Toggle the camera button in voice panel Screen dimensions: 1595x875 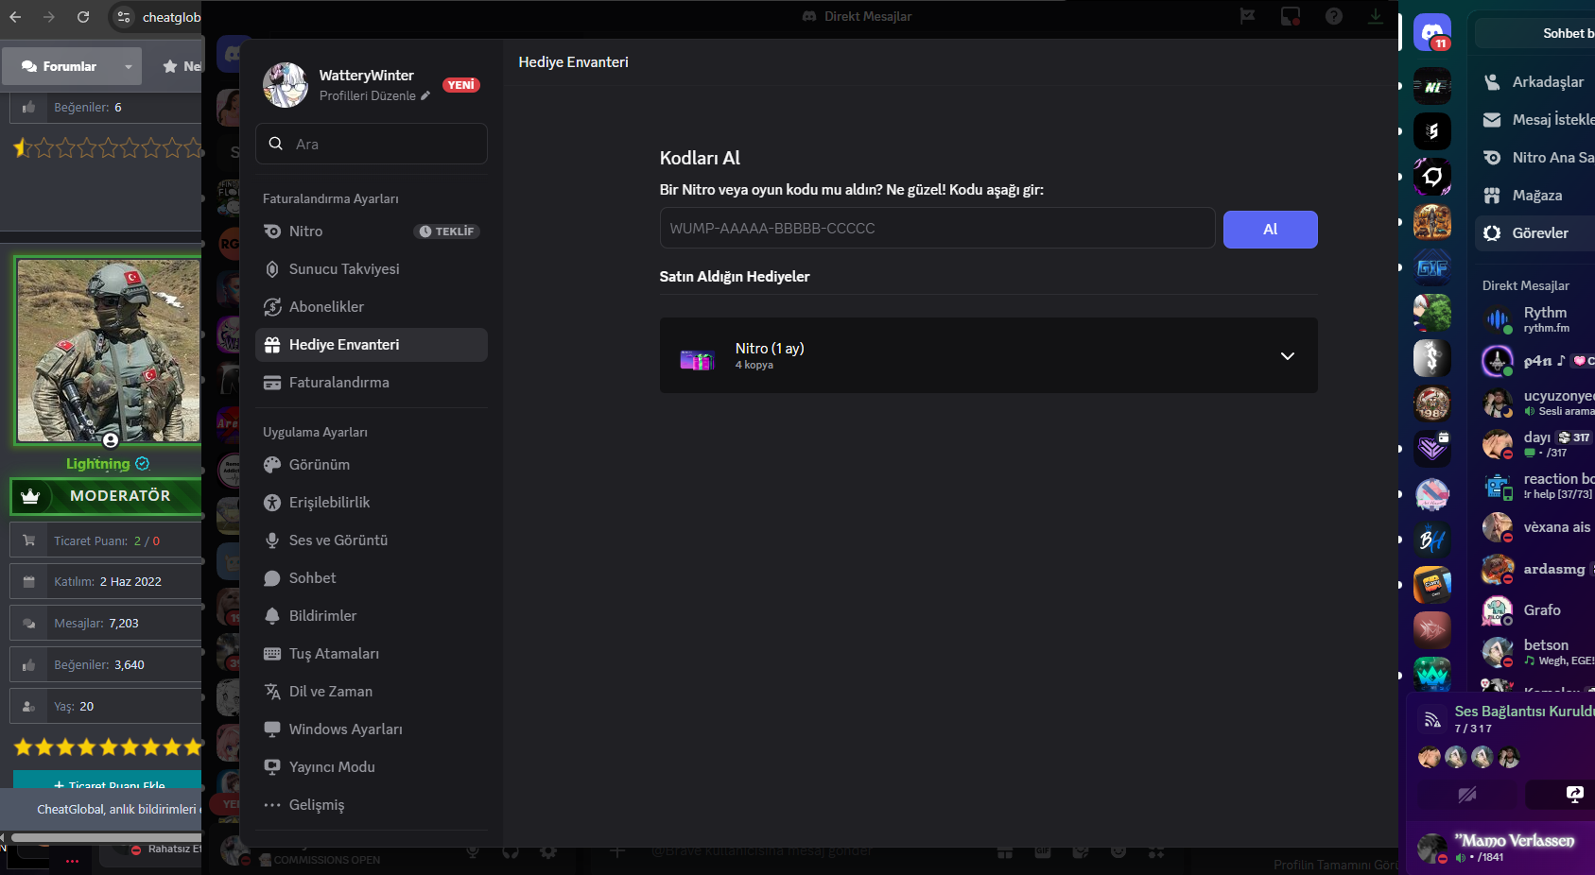tap(1466, 795)
